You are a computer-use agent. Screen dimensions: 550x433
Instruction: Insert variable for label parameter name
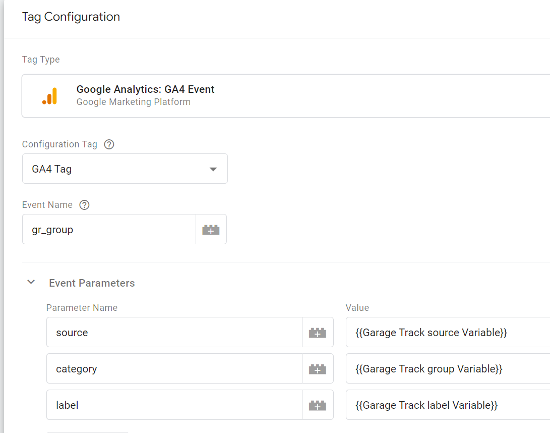coord(318,405)
